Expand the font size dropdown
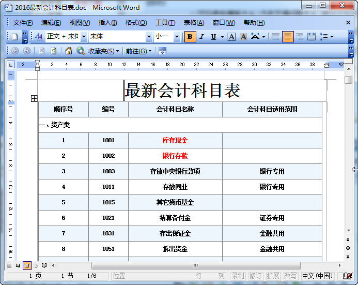Screen dimensions: 358x285 177,37
